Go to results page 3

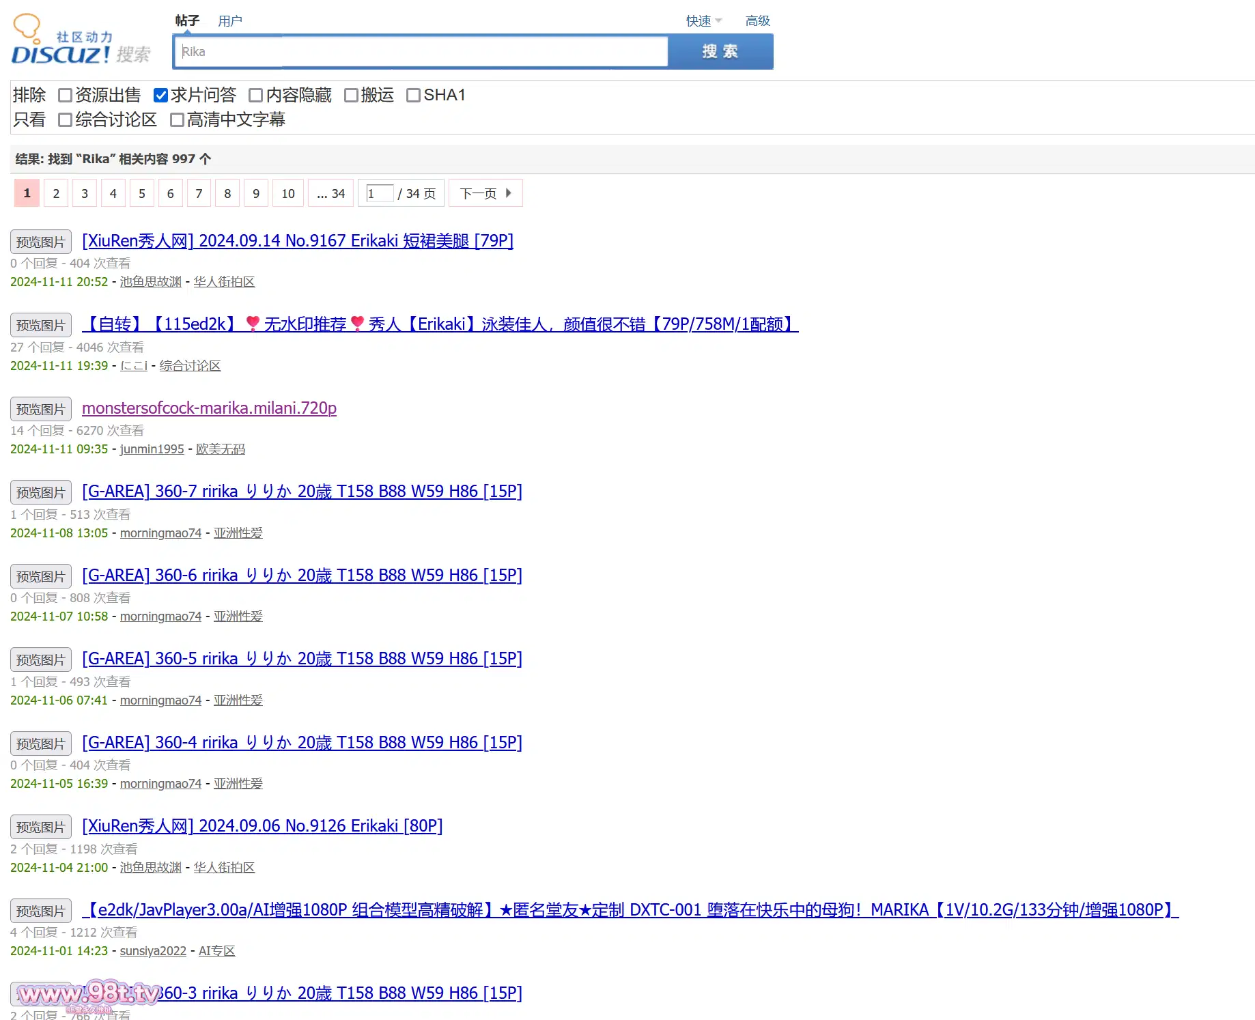tap(85, 193)
